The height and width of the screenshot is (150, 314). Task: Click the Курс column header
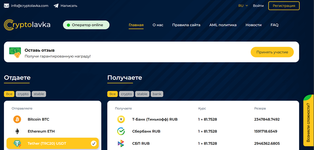202,108
